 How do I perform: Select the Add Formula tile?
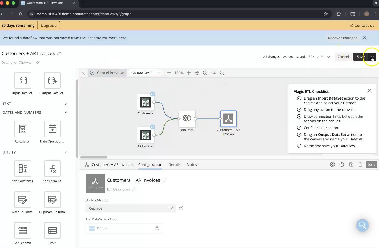coord(52,169)
